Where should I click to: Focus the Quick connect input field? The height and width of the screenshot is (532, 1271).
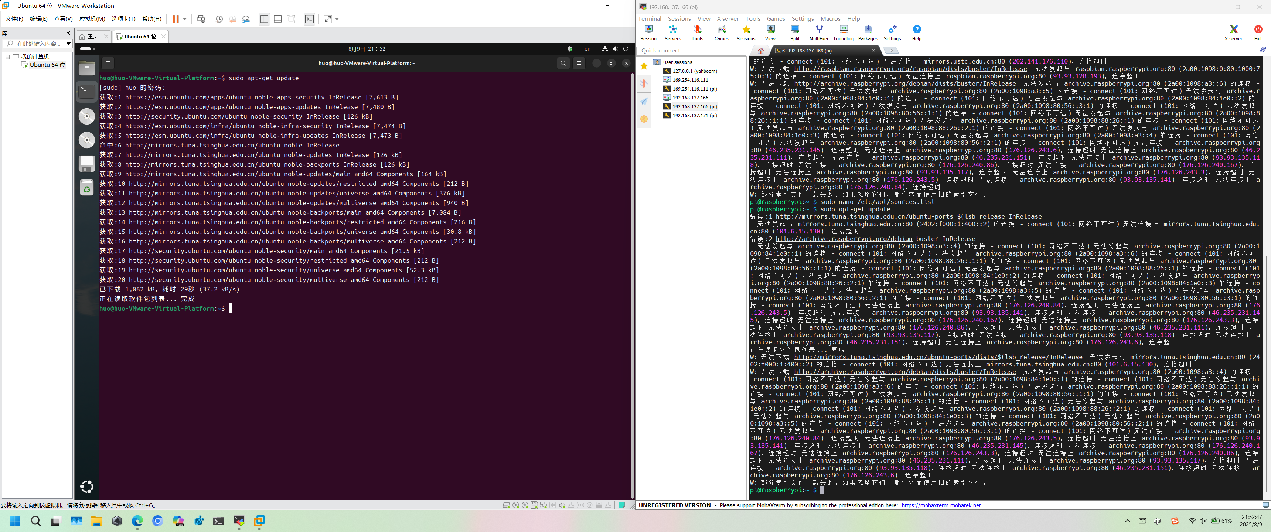[691, 50]
